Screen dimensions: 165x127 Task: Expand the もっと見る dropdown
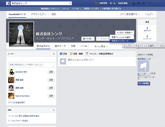click(x=101, y=46)
